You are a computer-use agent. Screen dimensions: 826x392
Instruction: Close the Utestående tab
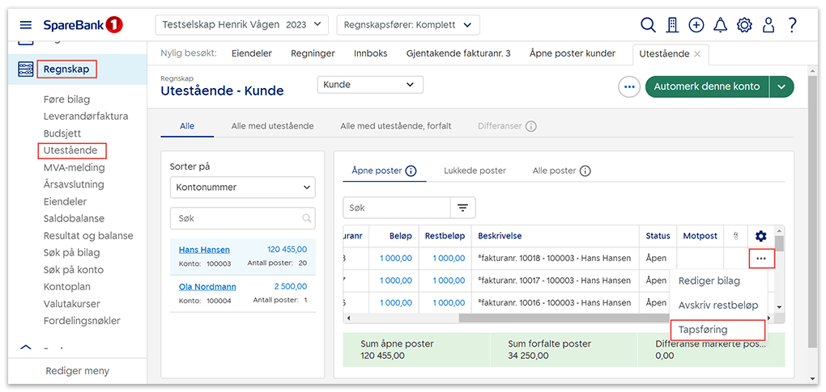point(698,54)
